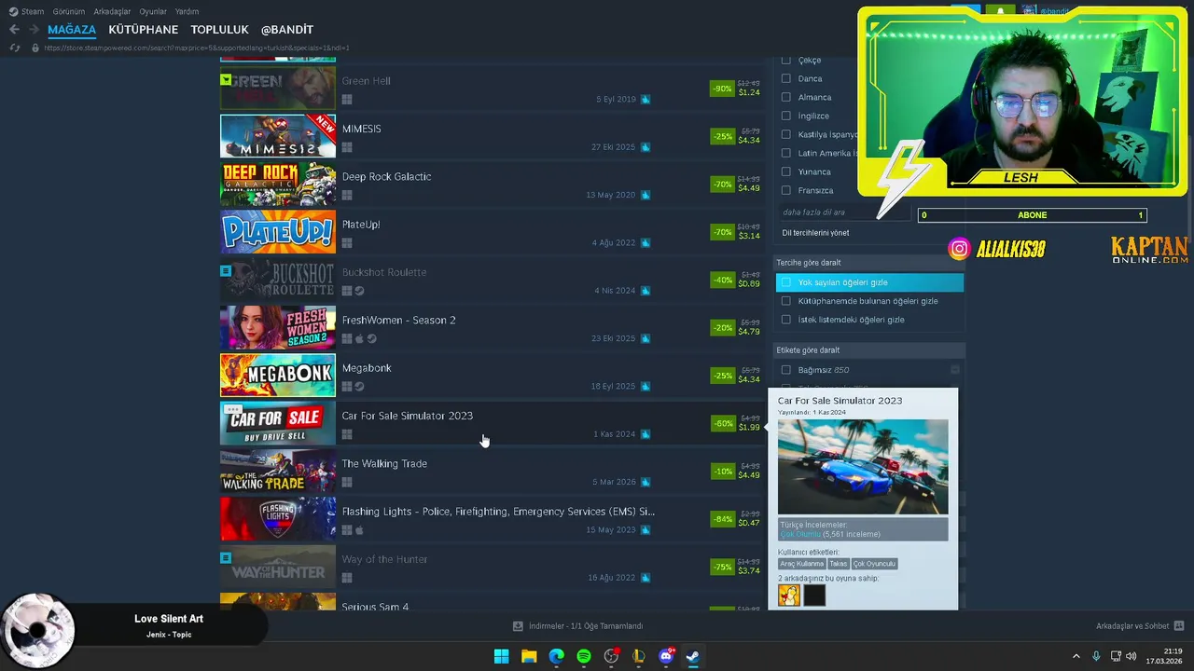Reload the store page via refresh icon
The height and width of the screenshot is (671, 1194).
click(14, 48)
